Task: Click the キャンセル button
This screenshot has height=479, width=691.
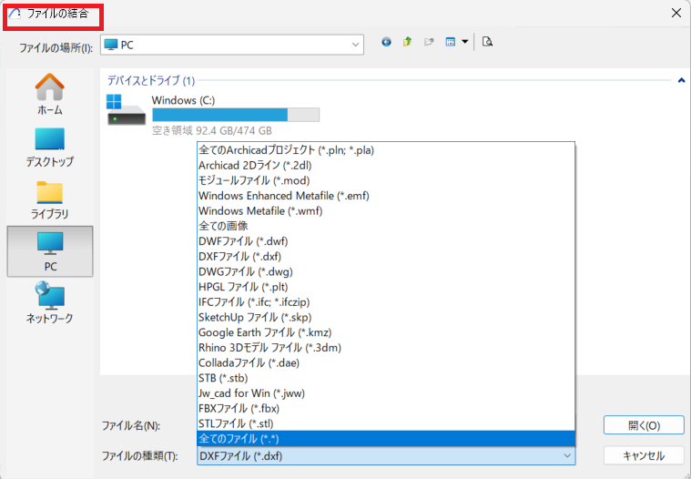Action: [644, 455]
